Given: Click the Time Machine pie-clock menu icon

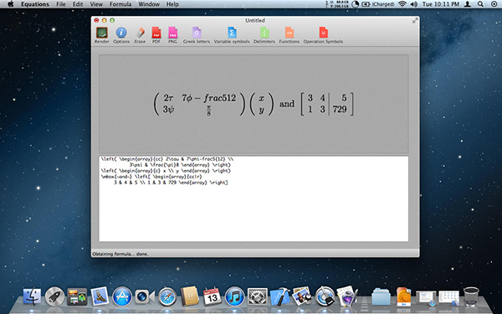Looking at the screenshot, I should tap(355, 4).
